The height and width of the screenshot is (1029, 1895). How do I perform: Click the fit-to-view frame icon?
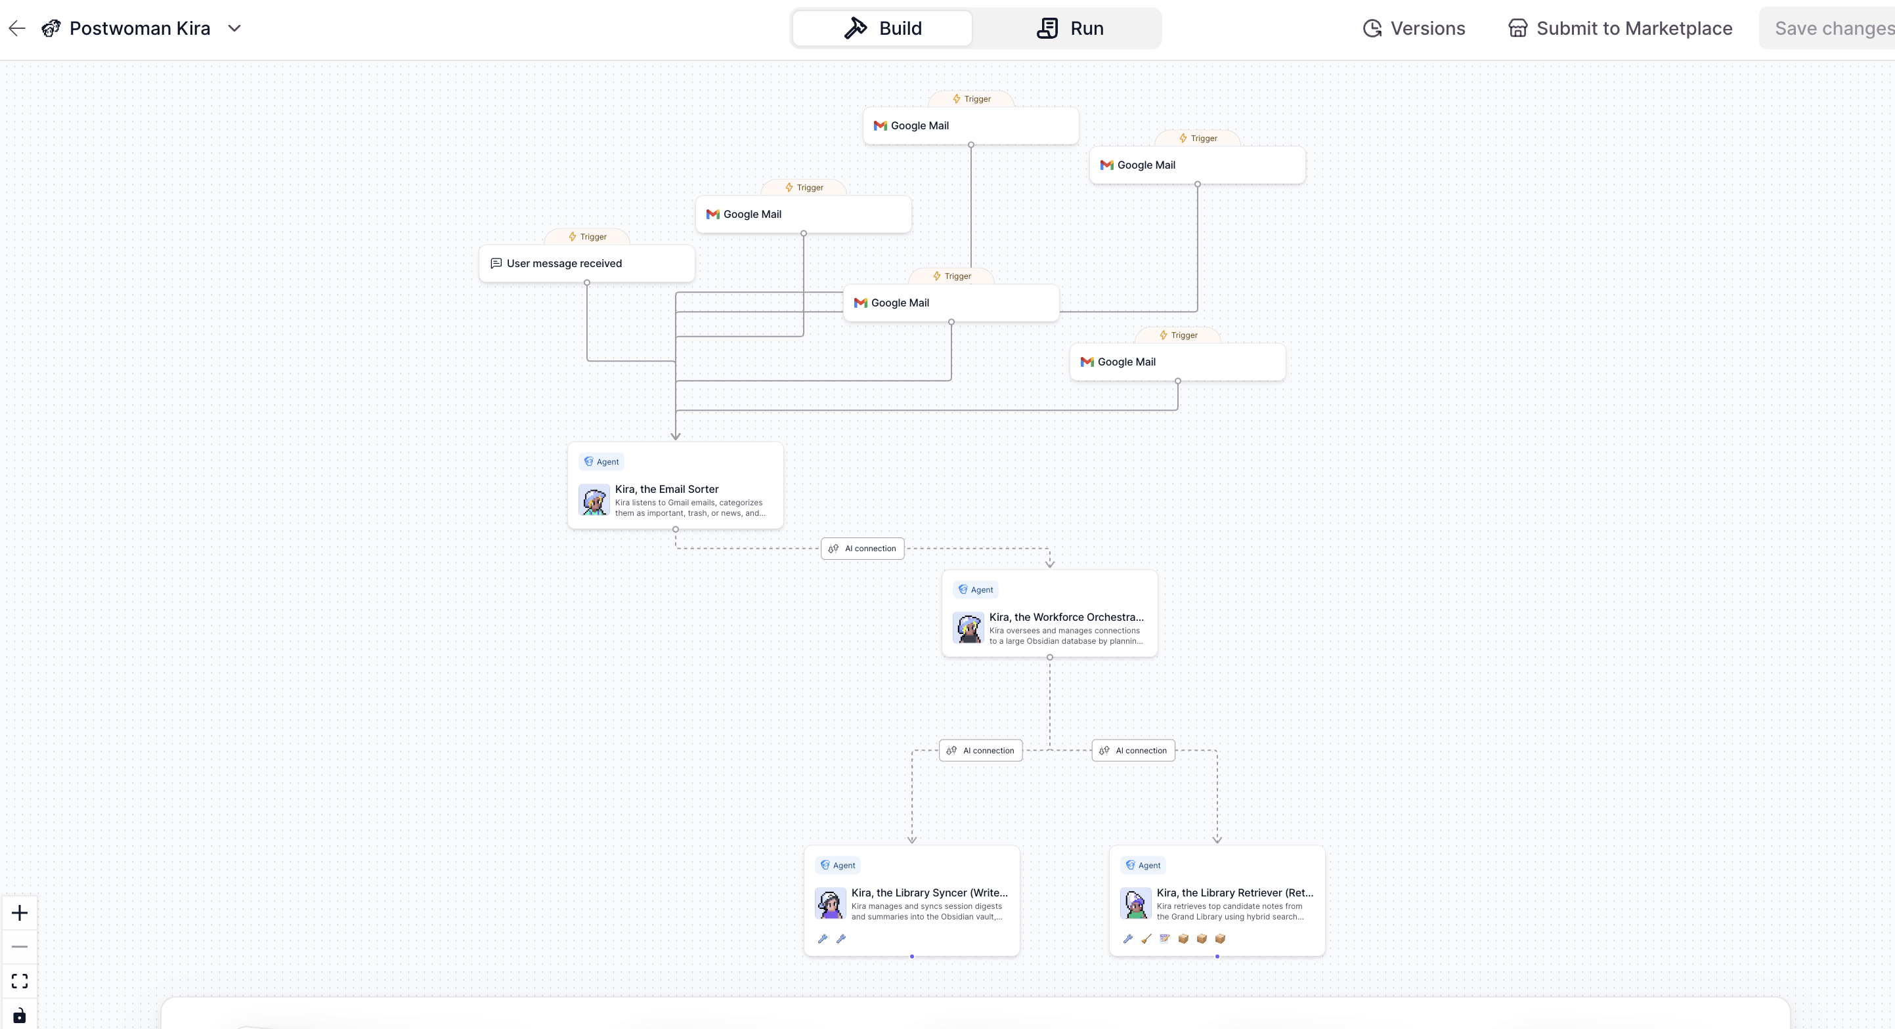coord(20,981)
